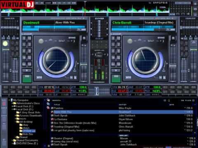Set left deck loop length to 4

click(x=24, y=51)
